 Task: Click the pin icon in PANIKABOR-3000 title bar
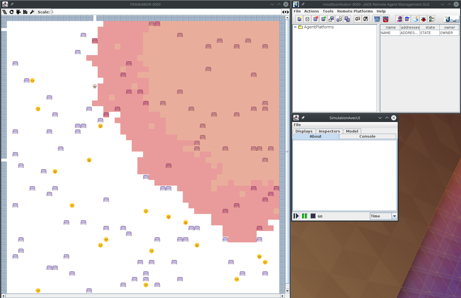pyautogui.click(x=12, y=4)
